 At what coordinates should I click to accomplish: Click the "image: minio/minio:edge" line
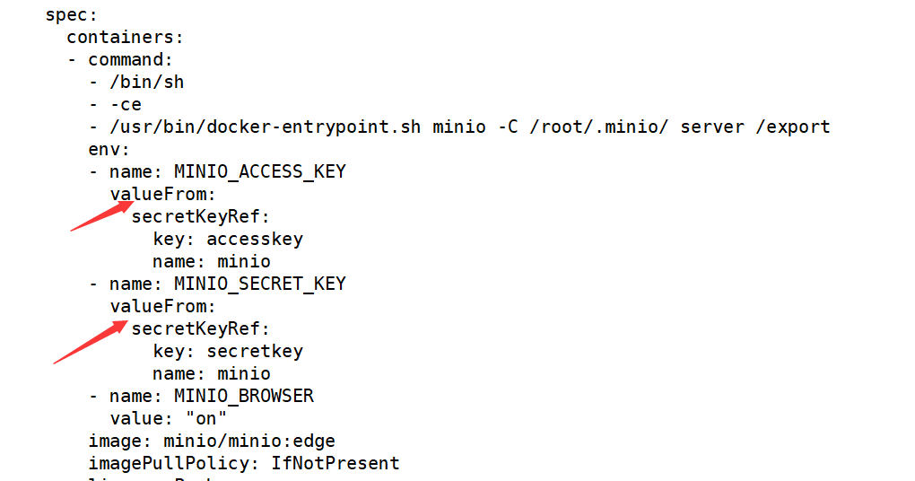pos(212,441)
